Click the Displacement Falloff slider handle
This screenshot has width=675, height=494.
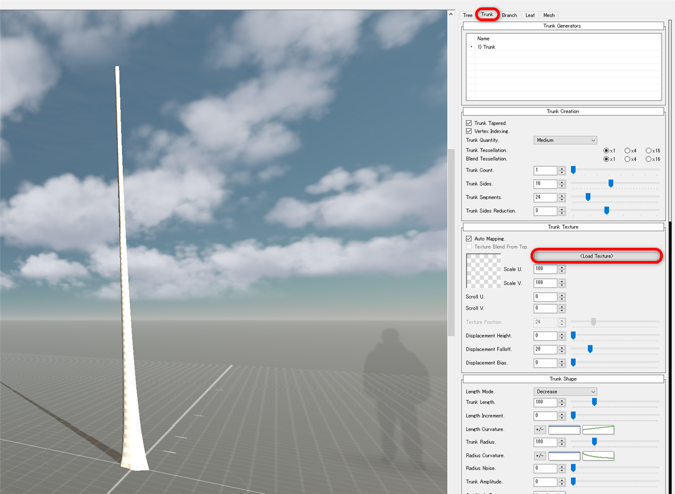pos(590,348)
